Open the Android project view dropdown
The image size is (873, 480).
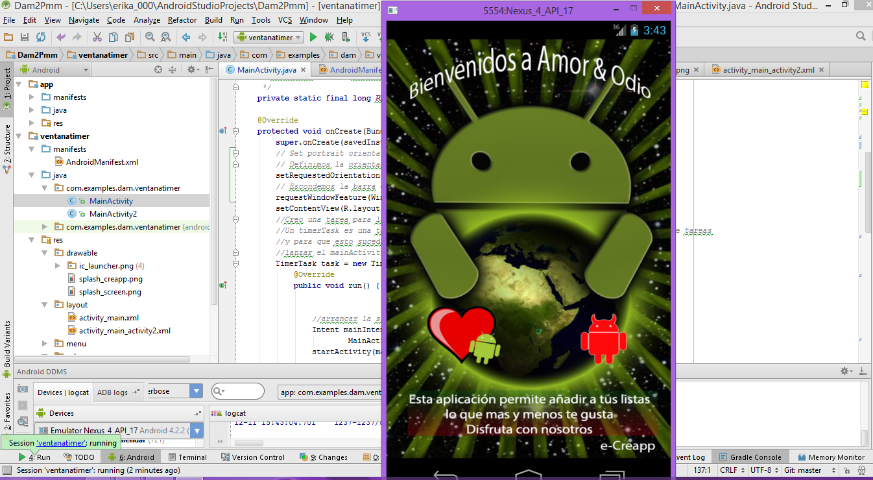[x=54, y=70]
